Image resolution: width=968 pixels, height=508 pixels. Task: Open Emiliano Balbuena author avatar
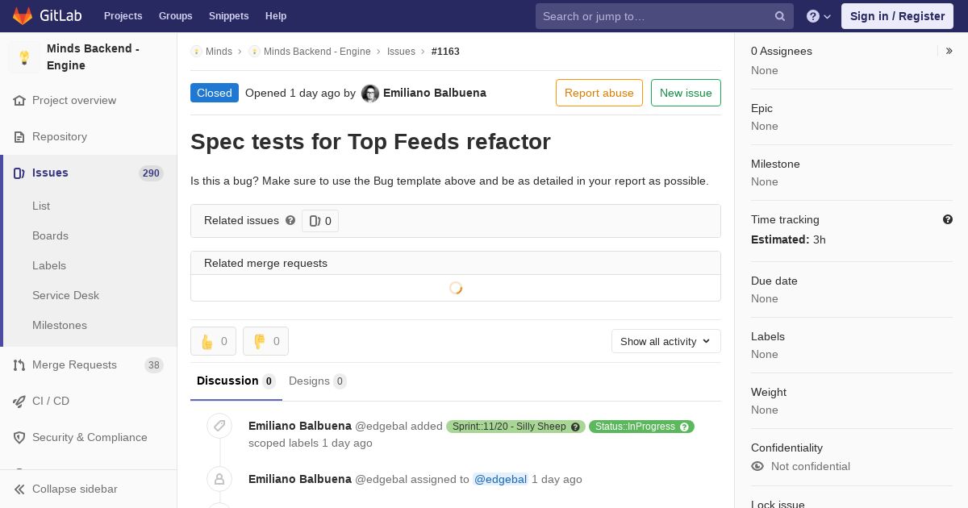(370, 94)
